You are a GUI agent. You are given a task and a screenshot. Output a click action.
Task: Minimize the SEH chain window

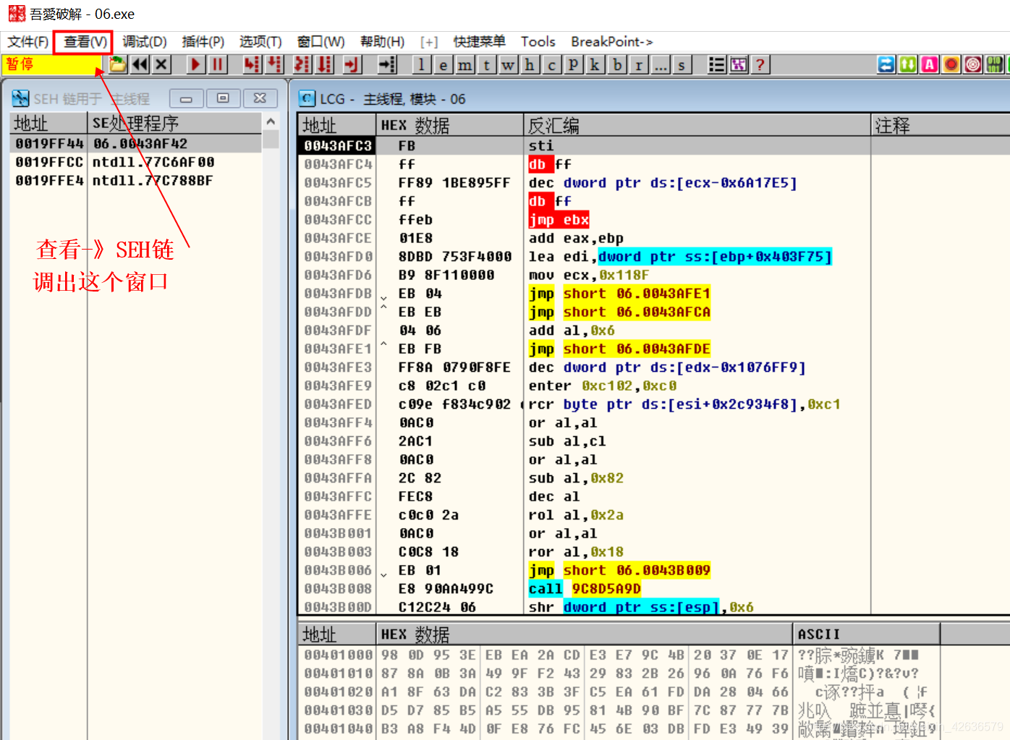[x=186, y=98]
